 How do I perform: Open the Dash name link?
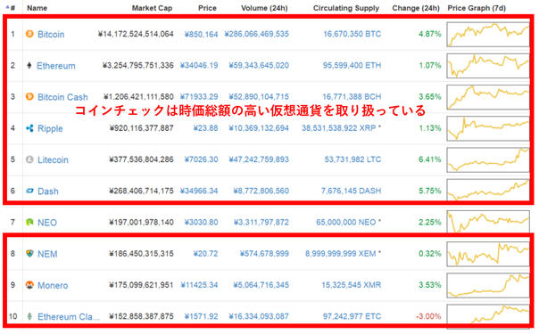tap(48, 191)
